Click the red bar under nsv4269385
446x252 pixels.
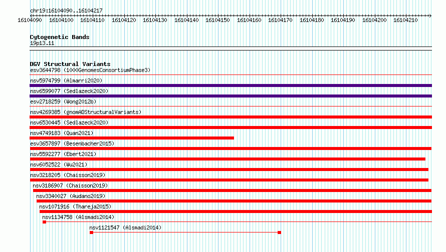[231, 117]
